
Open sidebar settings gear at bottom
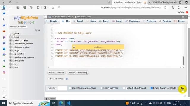pyautogui.click(x=4, y=97)
